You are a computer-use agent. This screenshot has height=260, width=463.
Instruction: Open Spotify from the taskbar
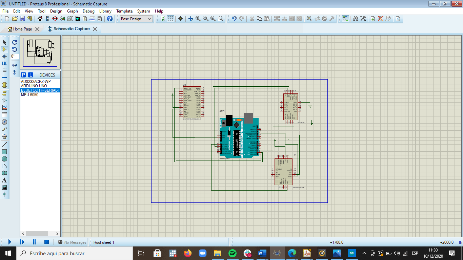(x=232, y=253)
